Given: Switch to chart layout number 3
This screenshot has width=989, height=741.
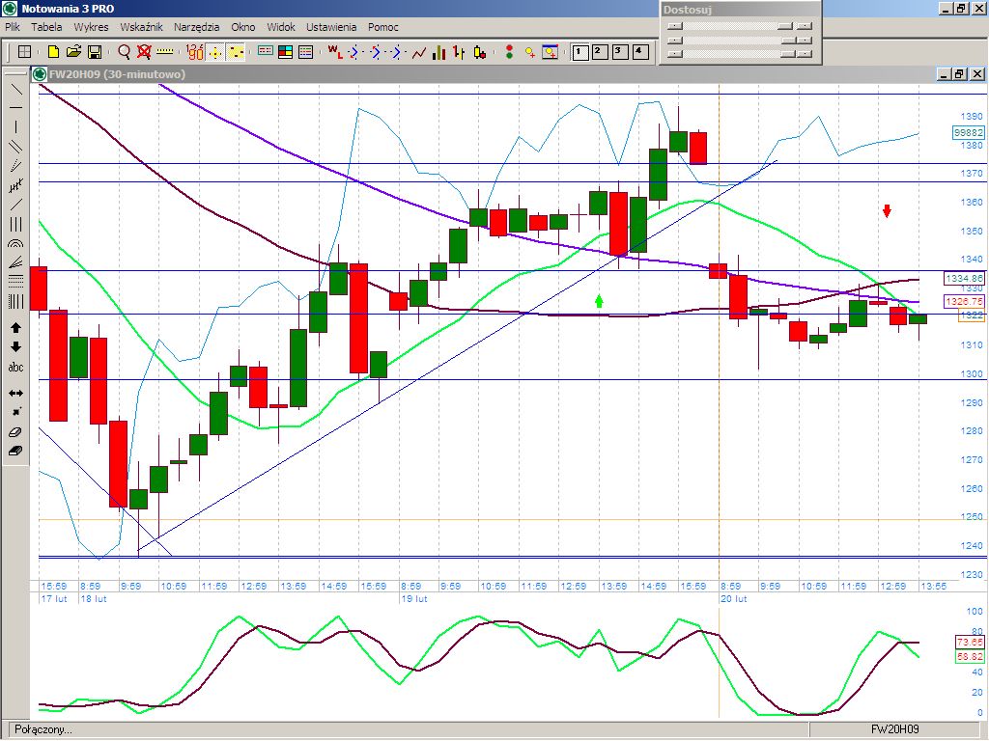Looking at the screenshot, I should click(619, 52).
